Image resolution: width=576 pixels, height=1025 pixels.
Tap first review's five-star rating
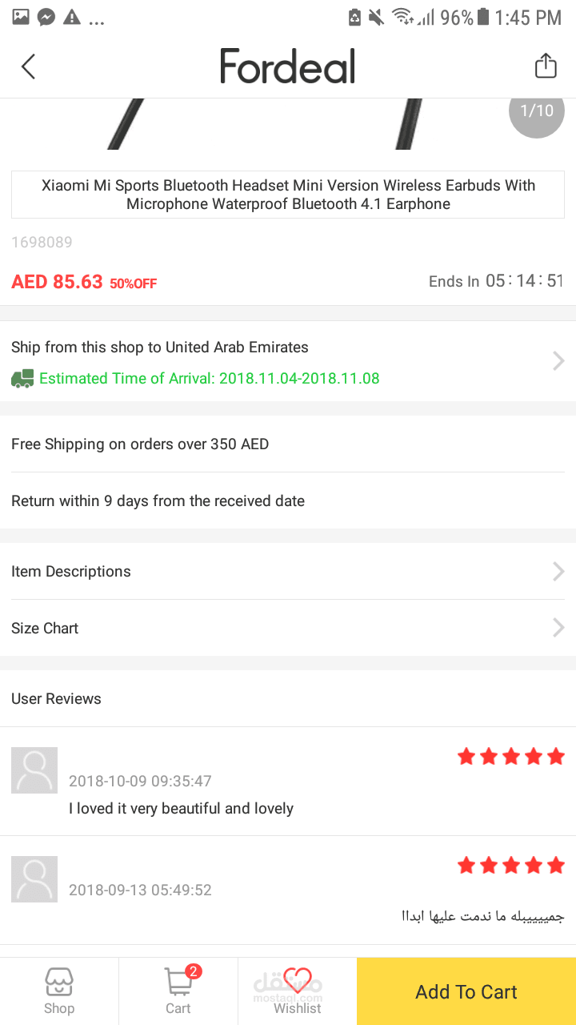coord(511,757)
